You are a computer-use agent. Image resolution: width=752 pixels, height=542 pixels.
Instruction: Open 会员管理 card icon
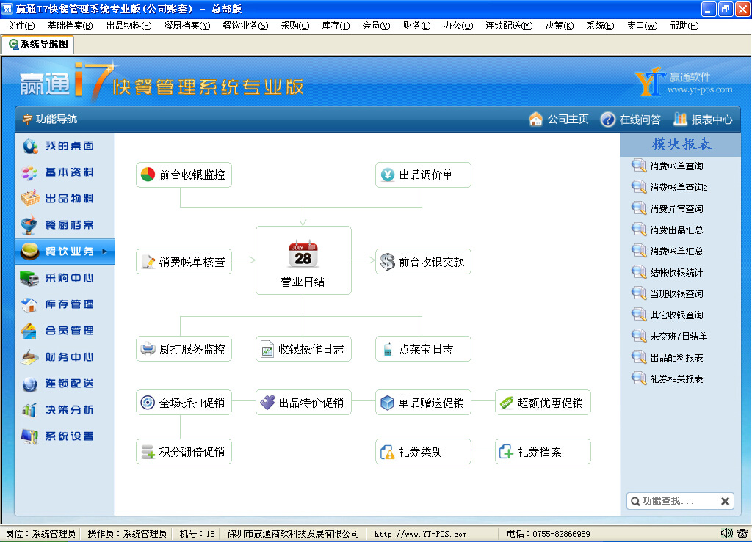tap(29, 330)
